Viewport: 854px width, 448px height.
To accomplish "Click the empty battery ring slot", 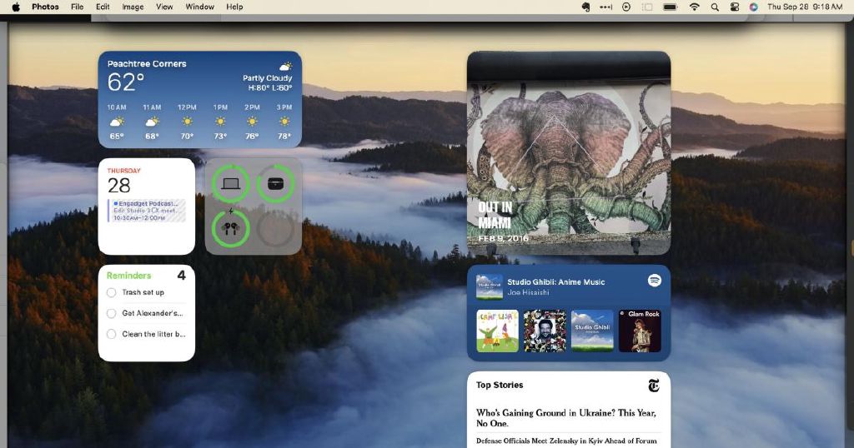I will point(275,229).
